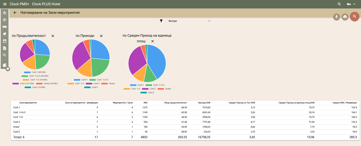Click the filter funnel icon
361x146 pixels.
(x=161, y=21)
